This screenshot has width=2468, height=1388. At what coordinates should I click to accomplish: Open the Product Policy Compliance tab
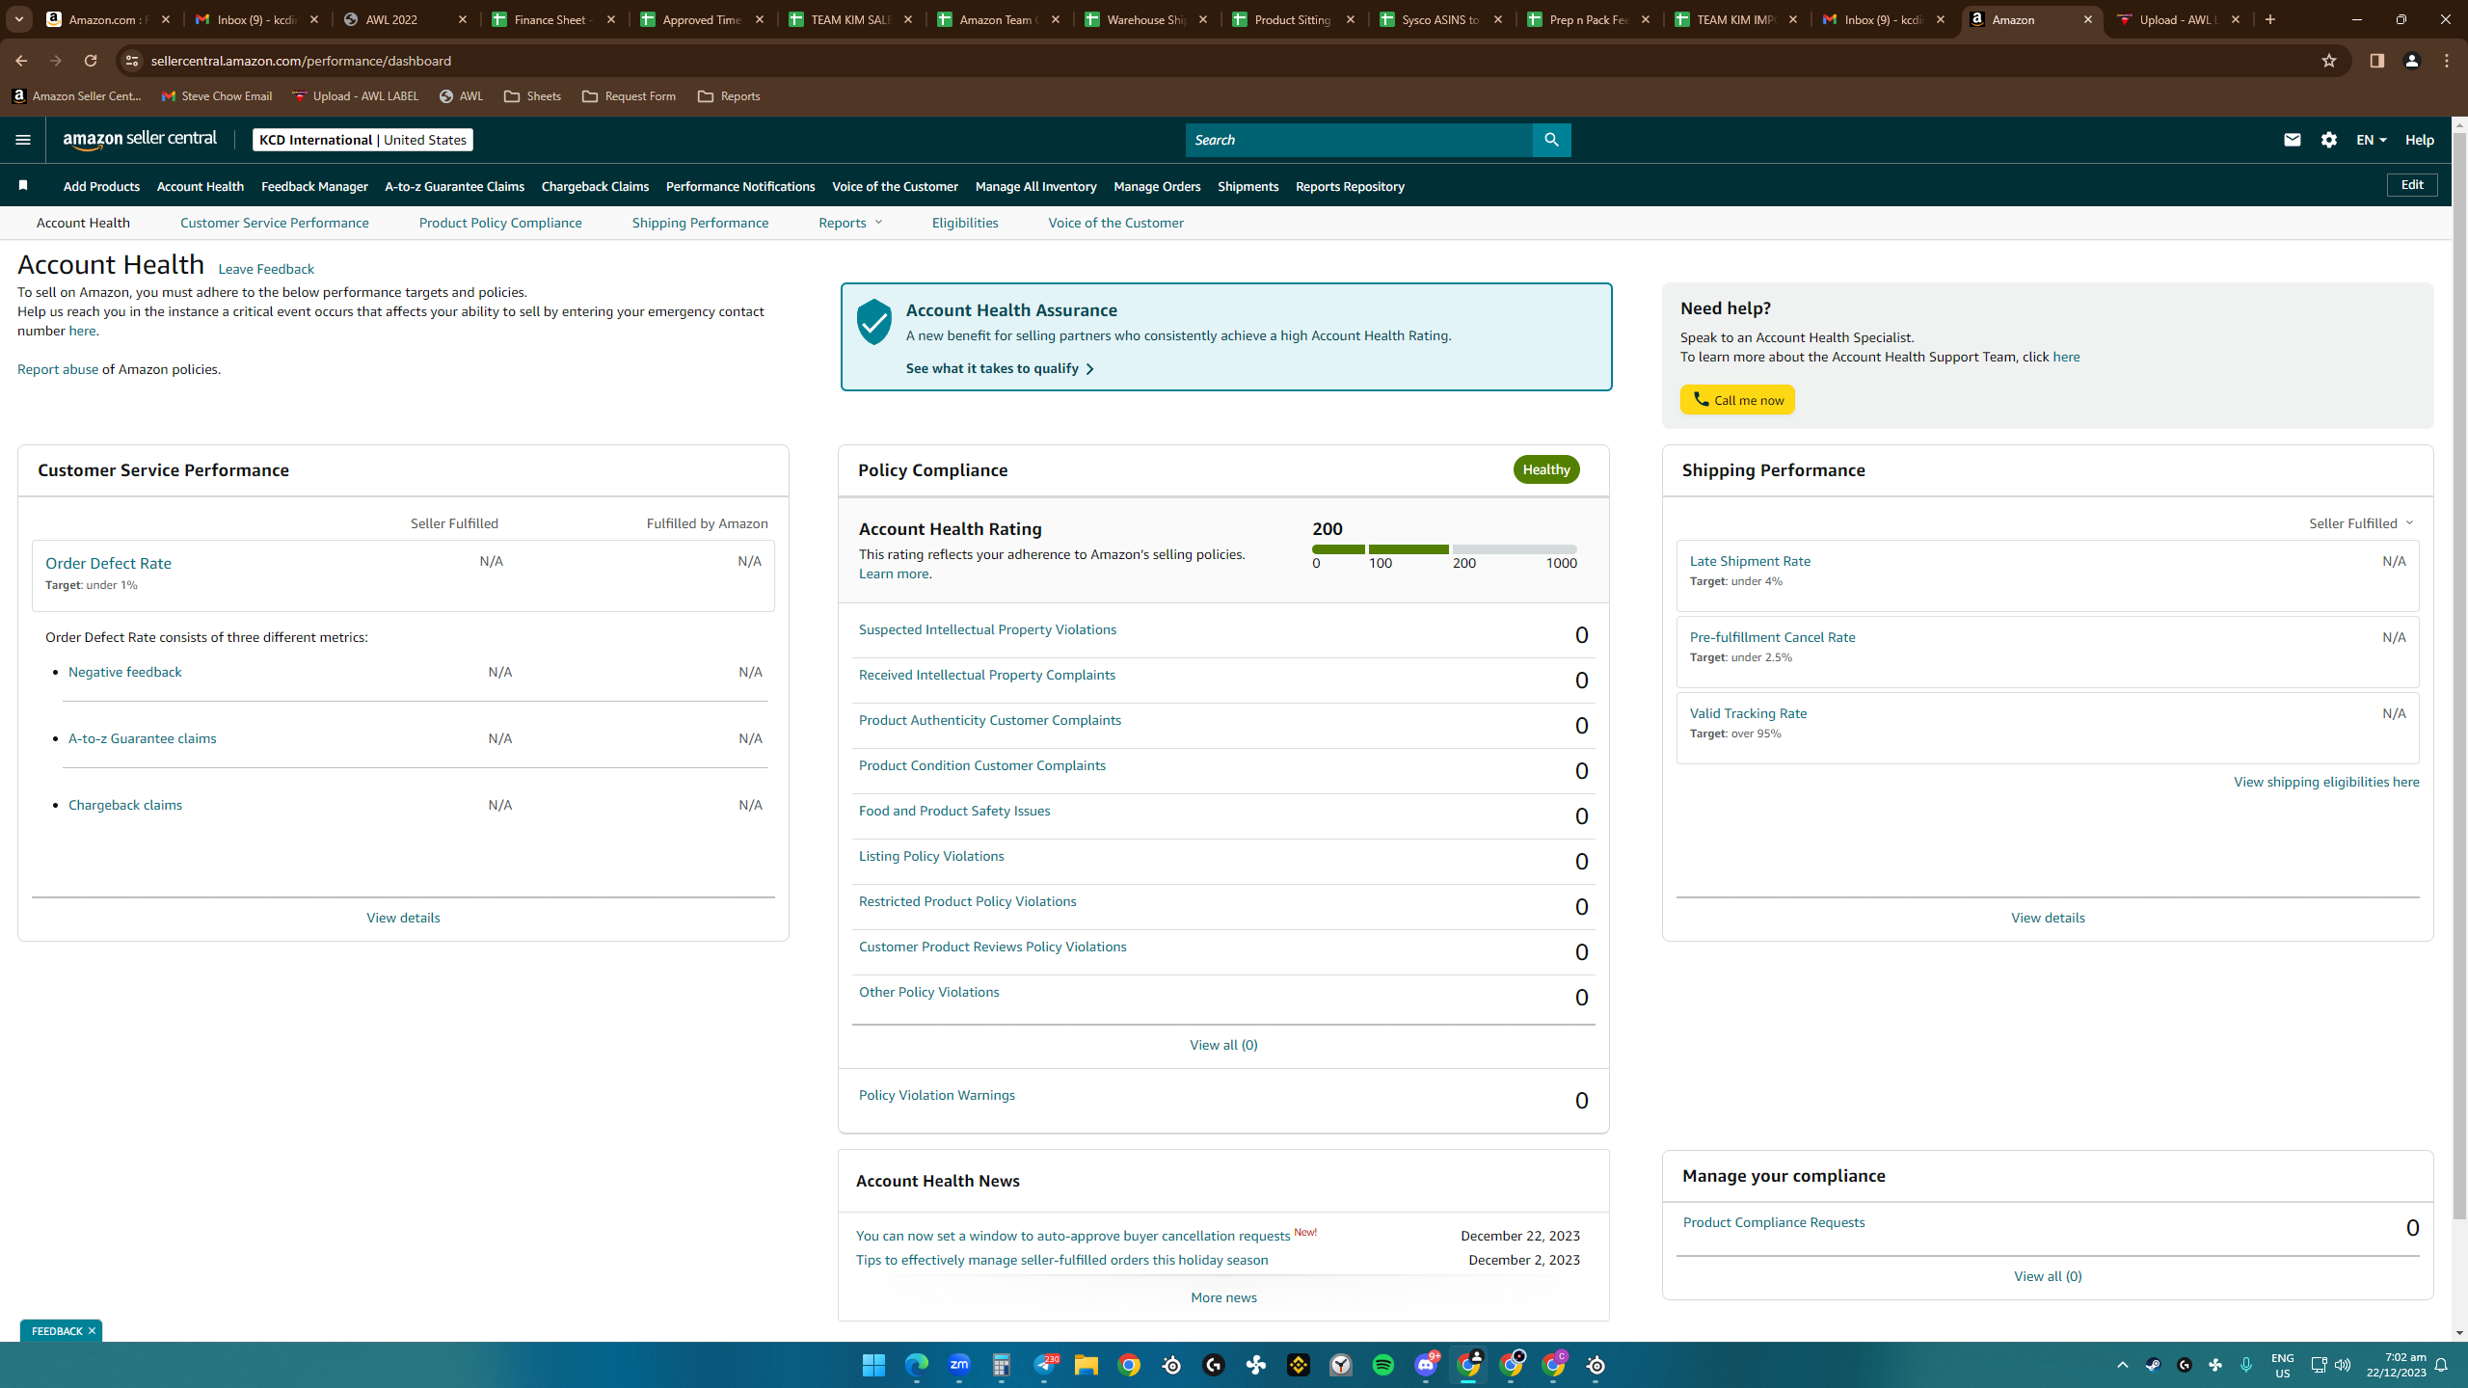(x=500, y=223)
